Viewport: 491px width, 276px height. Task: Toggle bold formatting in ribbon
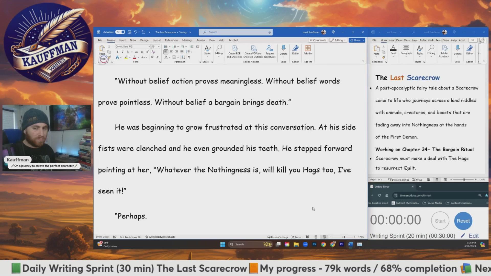[117, 52]
